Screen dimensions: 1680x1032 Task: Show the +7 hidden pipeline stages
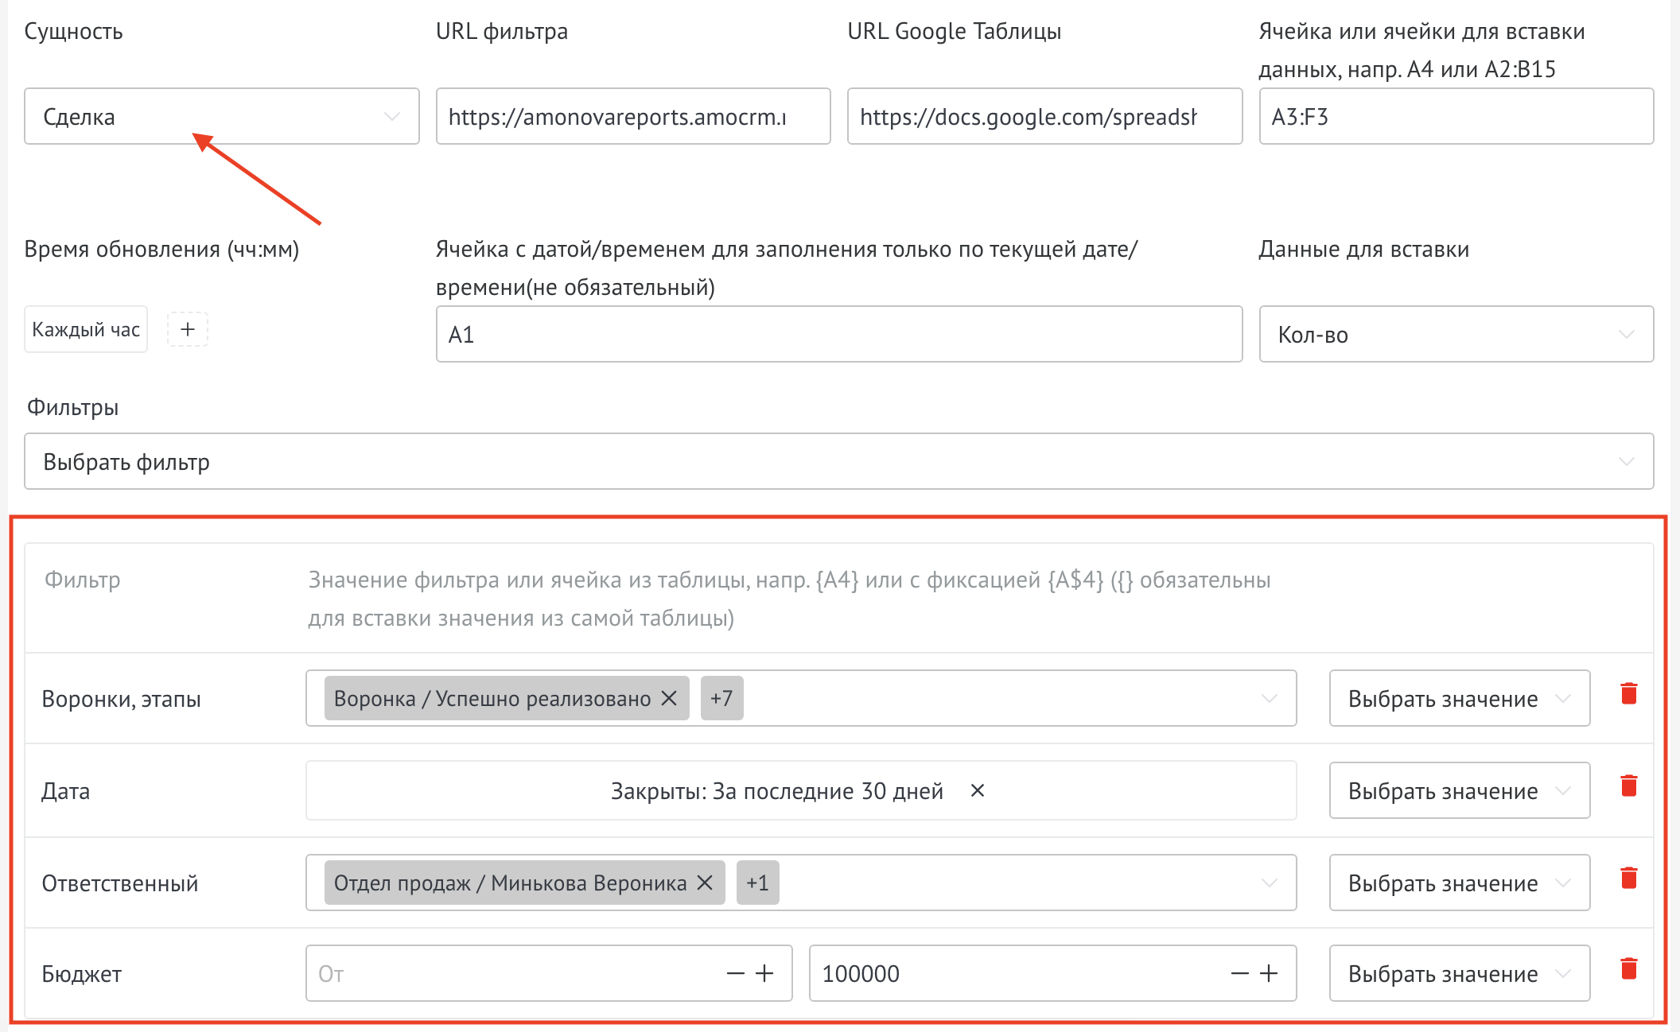click(721, 698)
